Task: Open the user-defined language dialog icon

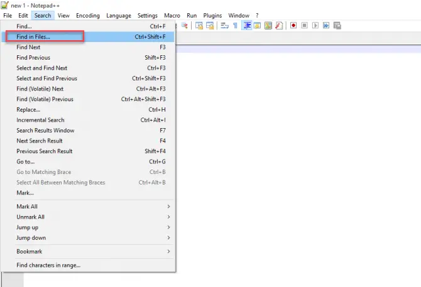Action: (257, 26)
